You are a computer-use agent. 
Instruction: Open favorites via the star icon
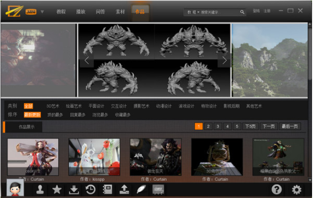click(x=57, y=189)
